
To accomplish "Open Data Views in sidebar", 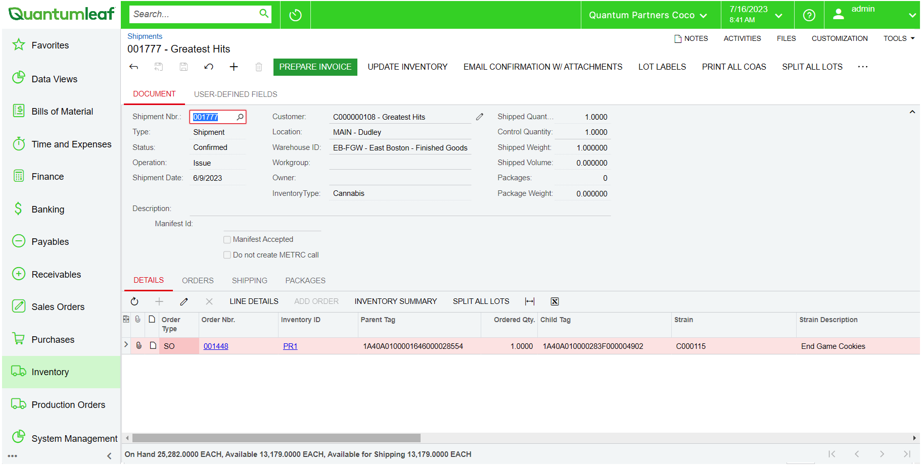I will [54, 79].
